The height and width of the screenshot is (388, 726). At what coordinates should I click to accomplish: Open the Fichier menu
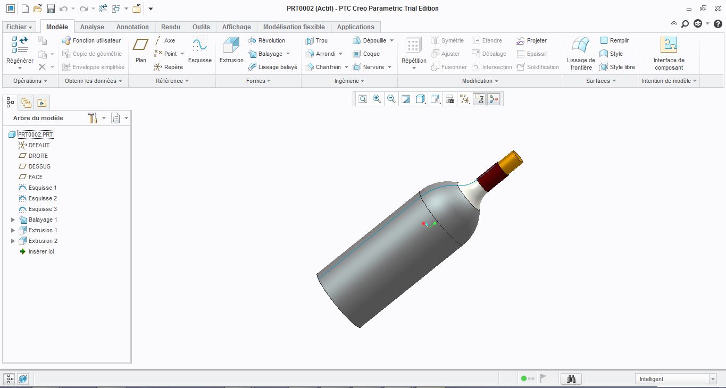click(19, 27)
